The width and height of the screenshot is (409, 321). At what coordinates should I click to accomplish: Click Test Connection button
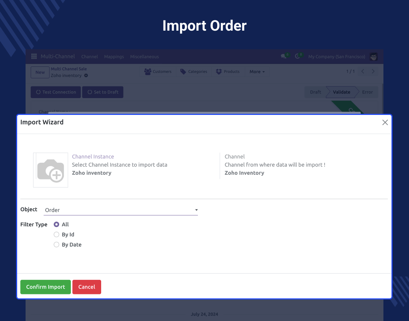pos(56,92)
